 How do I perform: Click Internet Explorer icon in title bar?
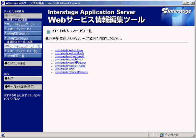click(3, 3)
